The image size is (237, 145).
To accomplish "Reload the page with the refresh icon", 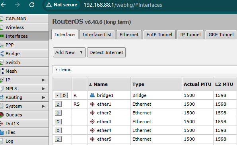I will coord(32,5).
